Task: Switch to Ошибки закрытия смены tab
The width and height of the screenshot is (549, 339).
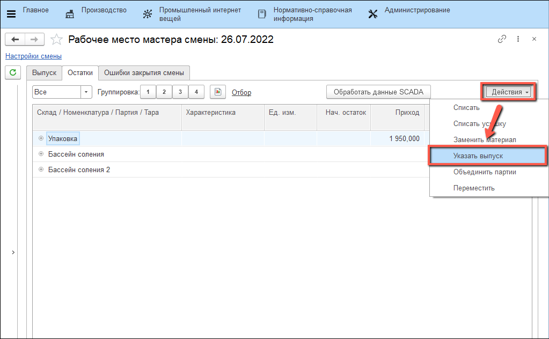Action: tap(144, 73)
